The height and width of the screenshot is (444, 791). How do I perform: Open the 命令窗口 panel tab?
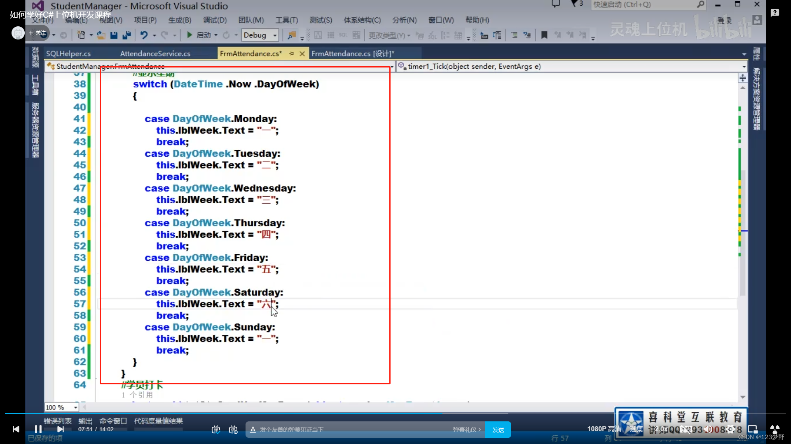(113, 421)
